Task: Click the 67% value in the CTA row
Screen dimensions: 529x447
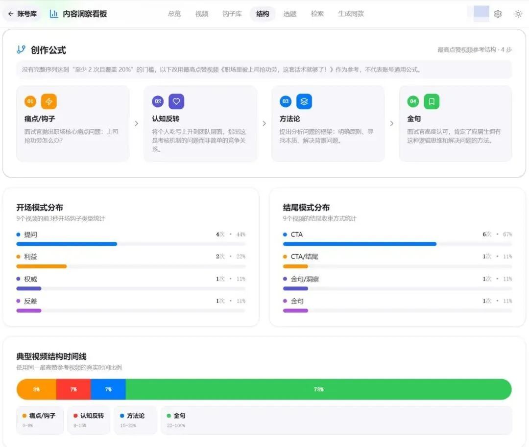Action: tap(507, 235)
